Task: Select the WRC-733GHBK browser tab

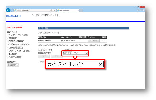Action: pyautogui.click(x=68, y=10)
